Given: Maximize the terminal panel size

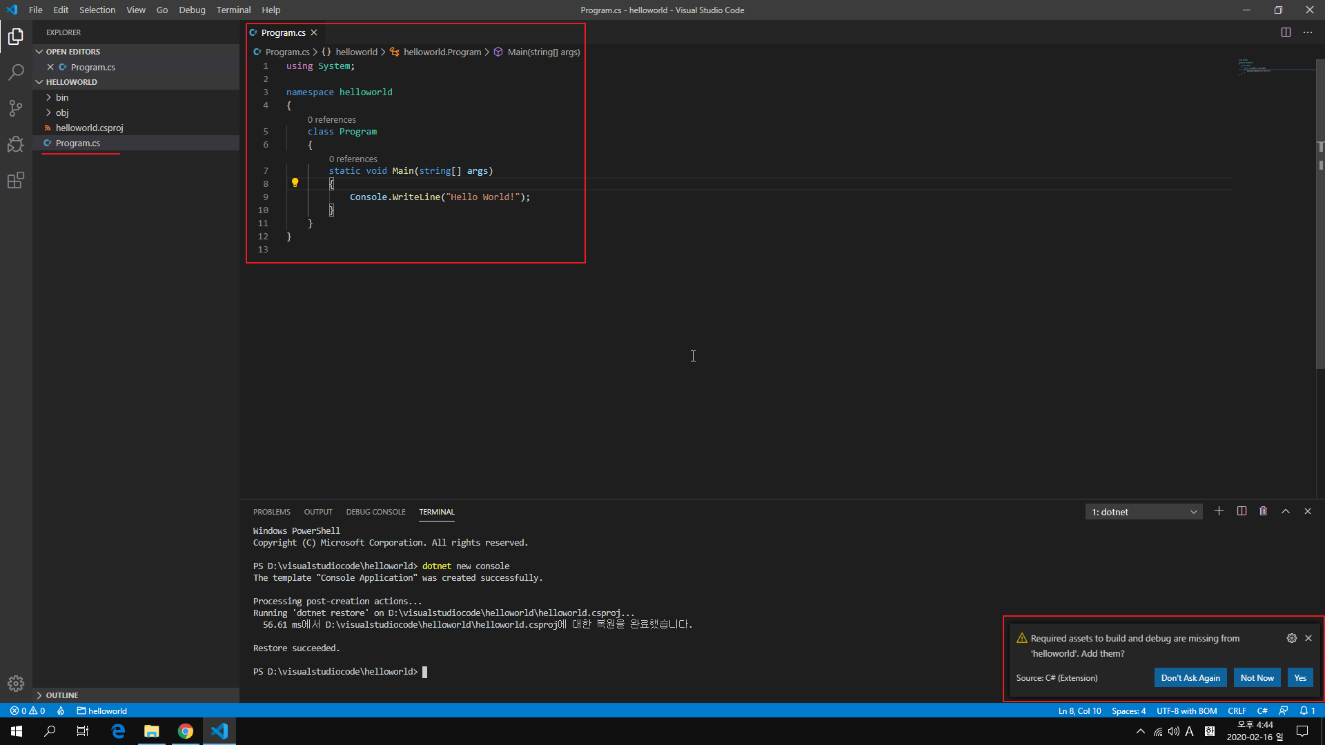Looking at the screenshot, I should click(x=1285, y=511).
